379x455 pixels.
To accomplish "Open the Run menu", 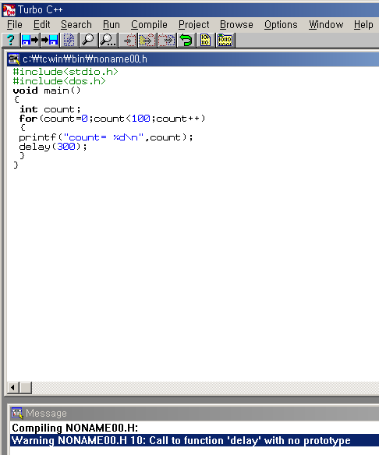I will point(112,25).
